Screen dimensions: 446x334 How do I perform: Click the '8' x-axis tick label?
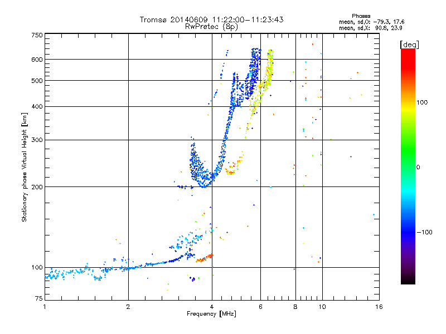(x=295, y=307)
